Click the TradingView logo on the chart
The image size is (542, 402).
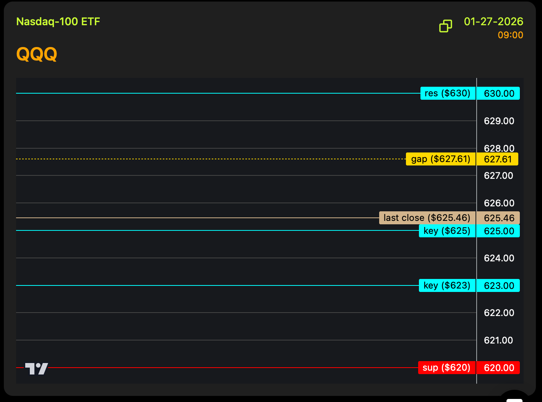[37, 368]
